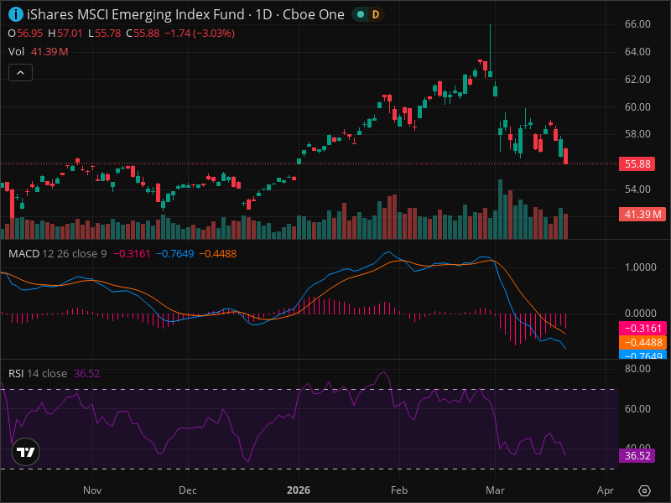Click the green market status dot

point(361,14)
